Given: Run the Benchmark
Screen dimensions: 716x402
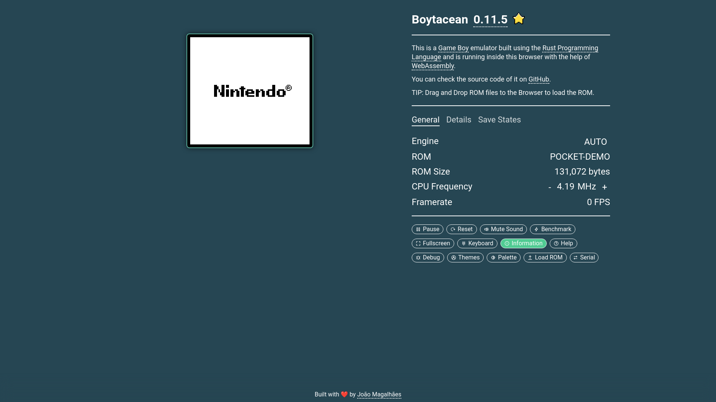Looking at the screenshot, I should (x=552, y=229).
